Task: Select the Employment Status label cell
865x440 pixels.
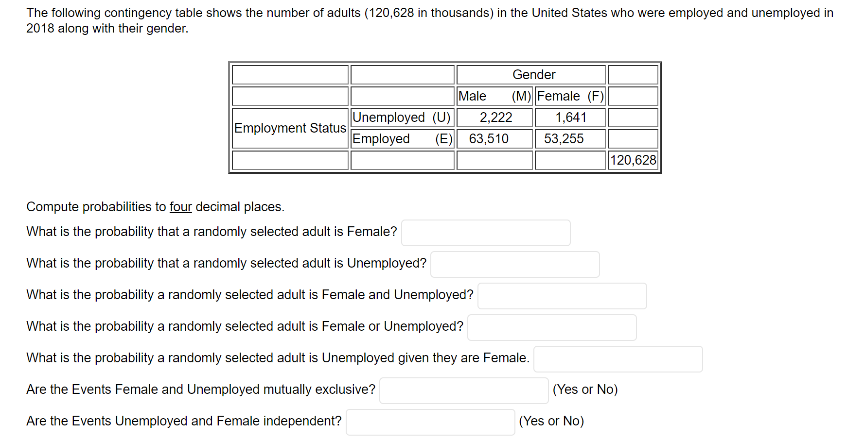Action: click(290, 128)
